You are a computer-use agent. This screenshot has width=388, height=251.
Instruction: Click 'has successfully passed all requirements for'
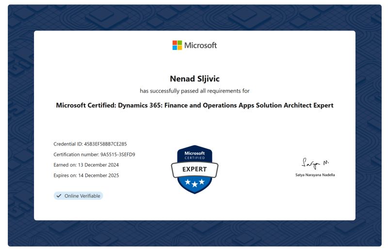[194, 91]
